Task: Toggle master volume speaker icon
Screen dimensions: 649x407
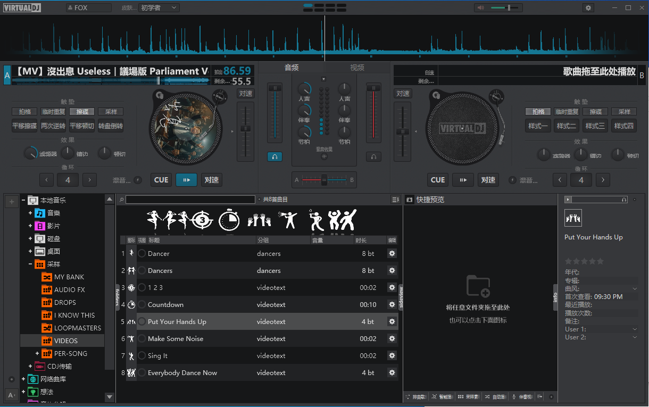Action: (481, 7)
